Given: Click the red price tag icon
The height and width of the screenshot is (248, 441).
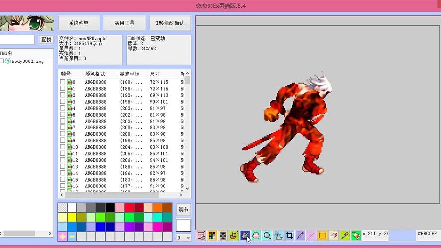Looking at the screenshot, I should 356,236.
